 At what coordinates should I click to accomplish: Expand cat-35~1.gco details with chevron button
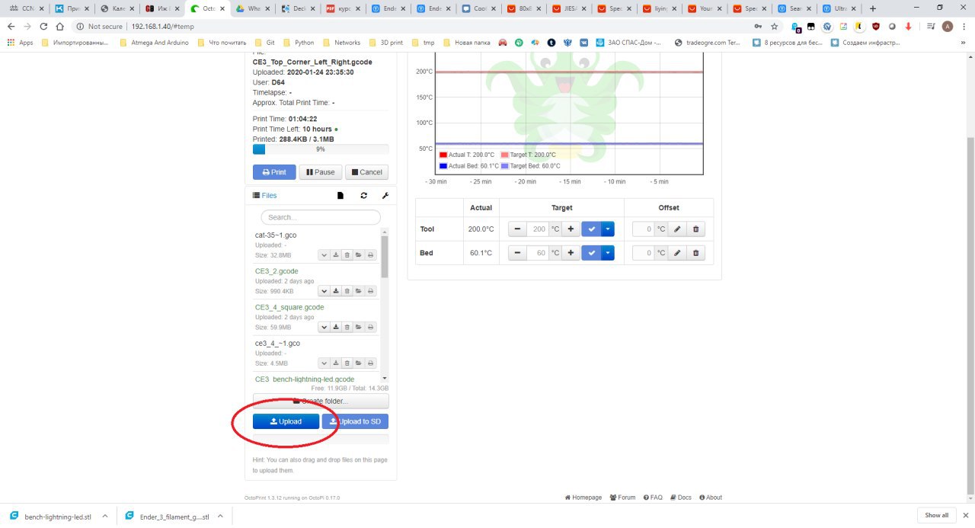tap(324, 255)
